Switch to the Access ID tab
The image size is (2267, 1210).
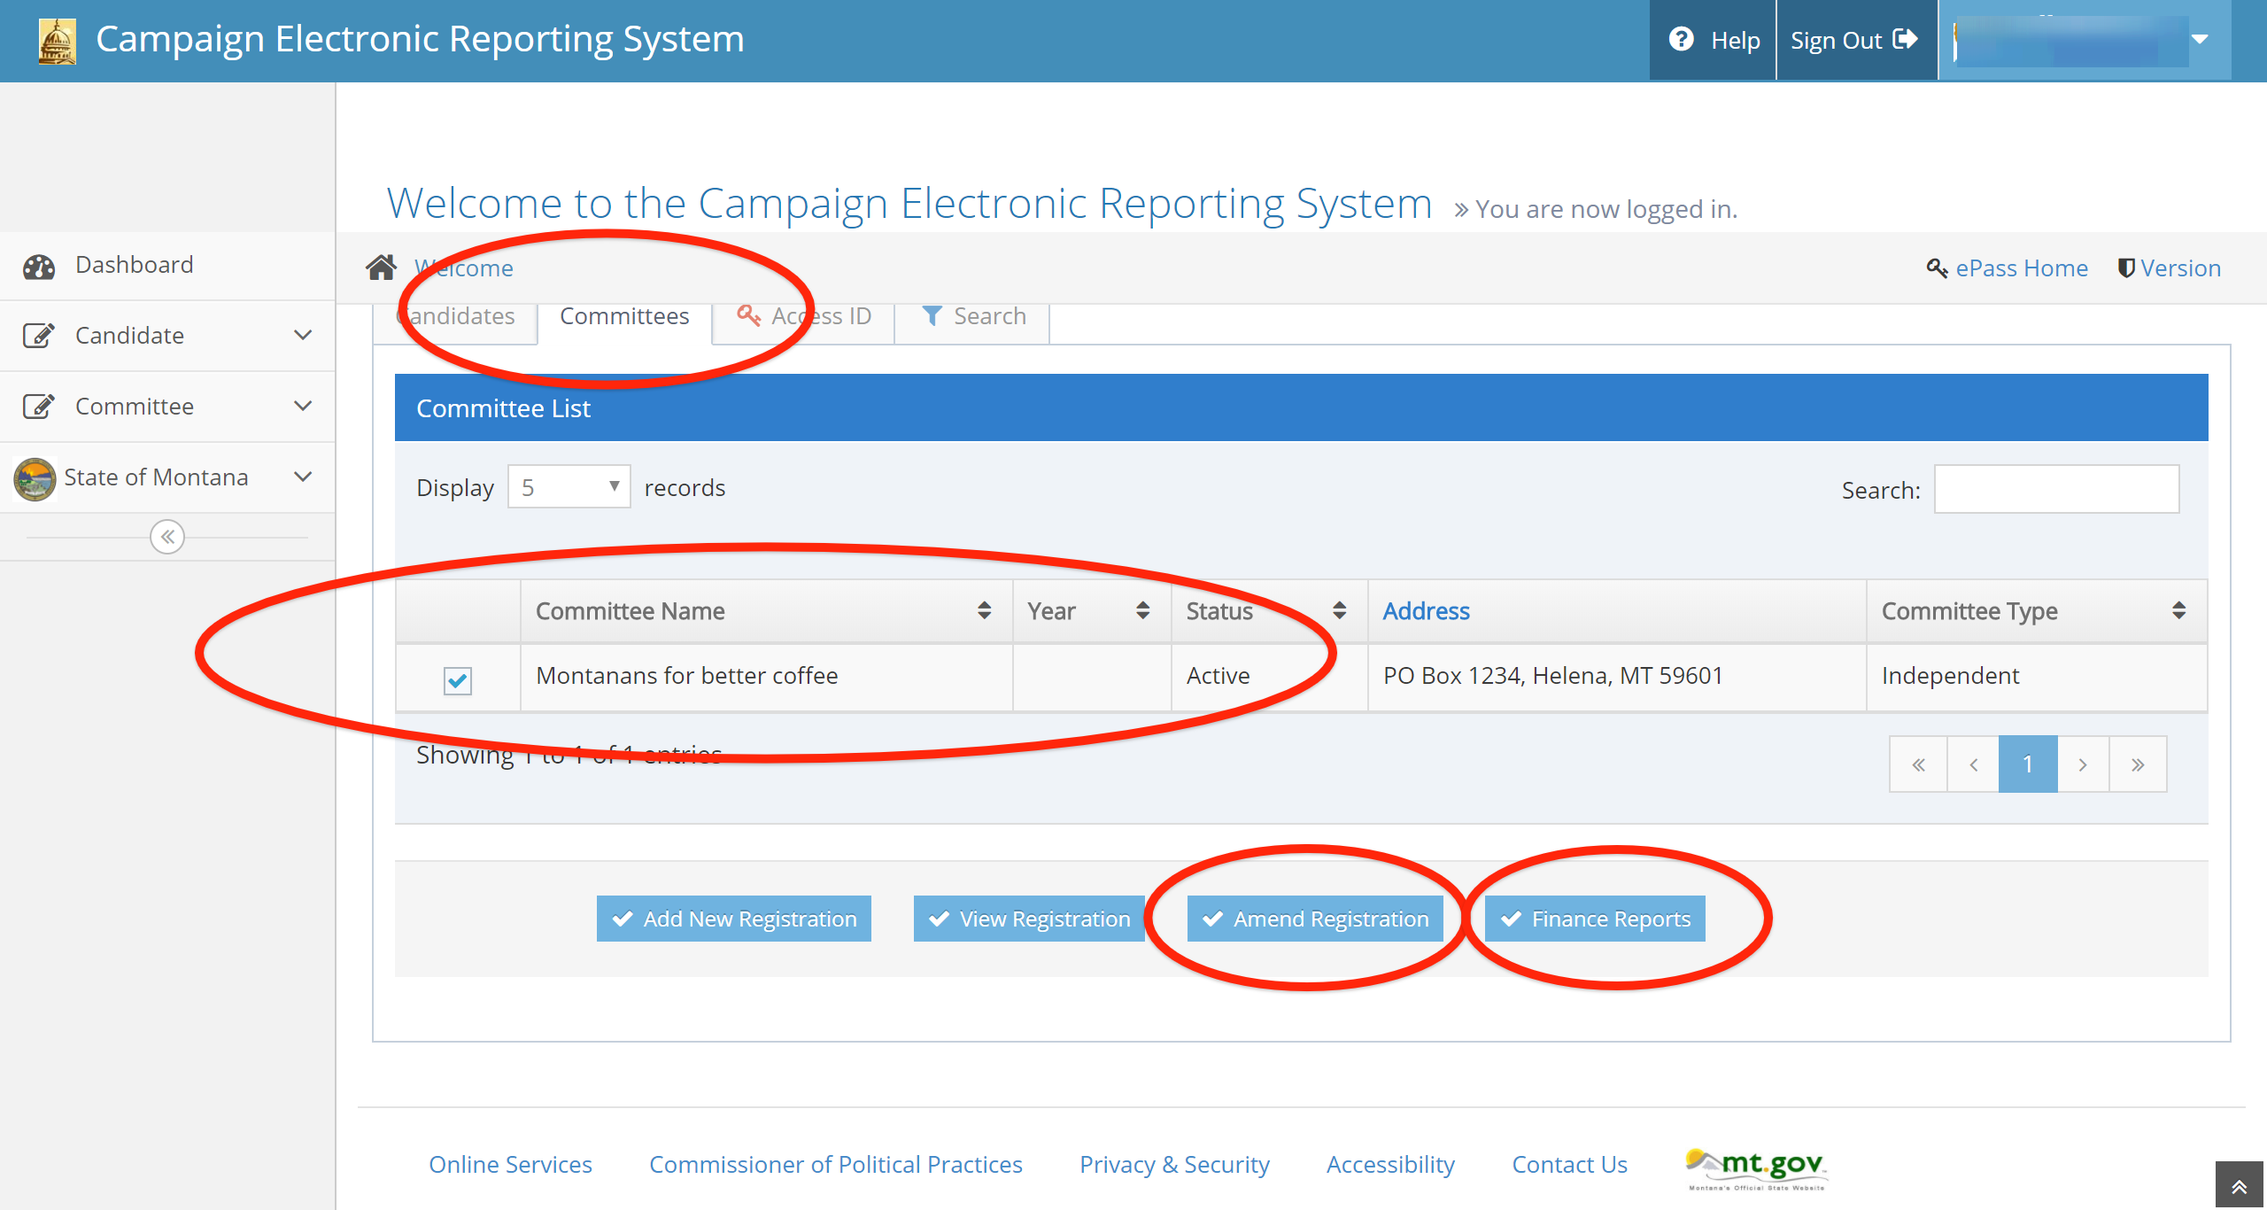(804, 316)
